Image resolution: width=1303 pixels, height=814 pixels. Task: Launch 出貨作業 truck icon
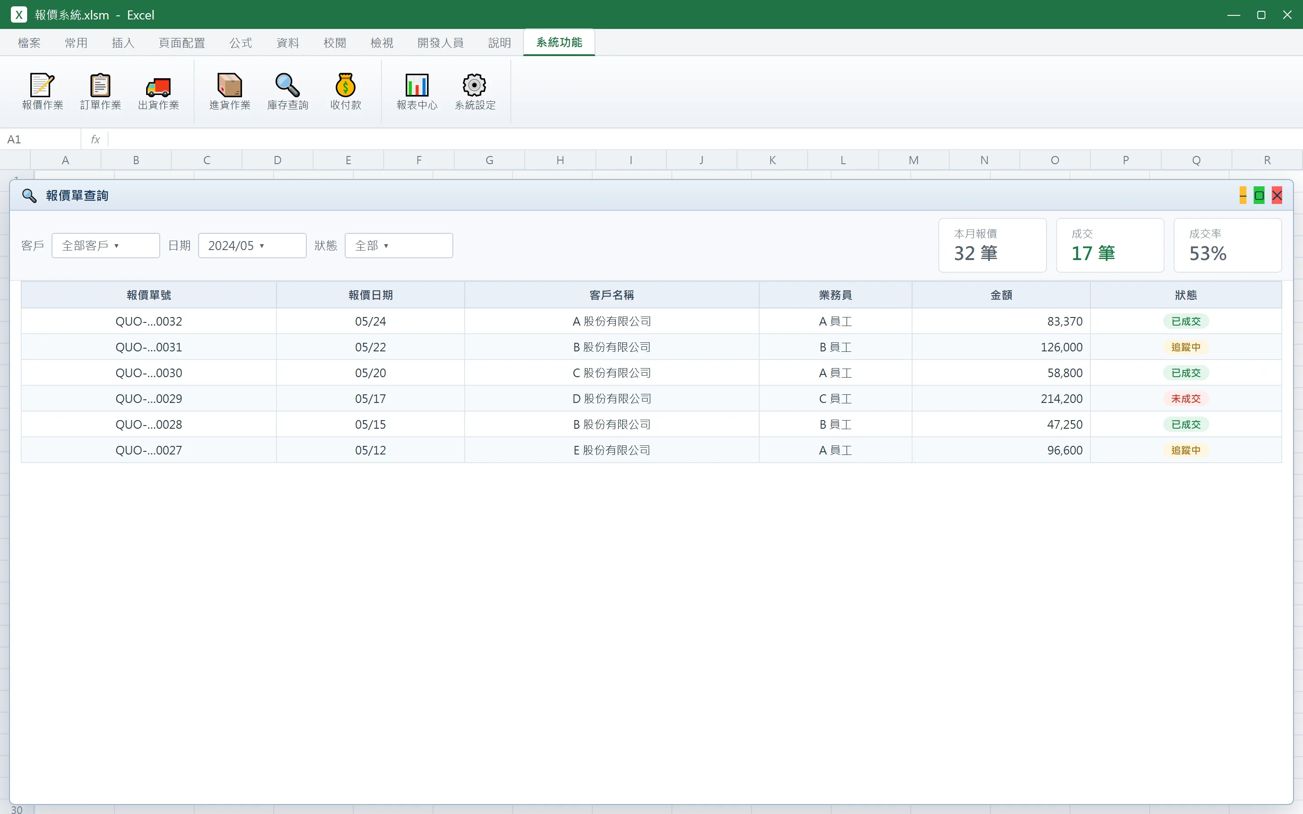(x=158, y=91)
